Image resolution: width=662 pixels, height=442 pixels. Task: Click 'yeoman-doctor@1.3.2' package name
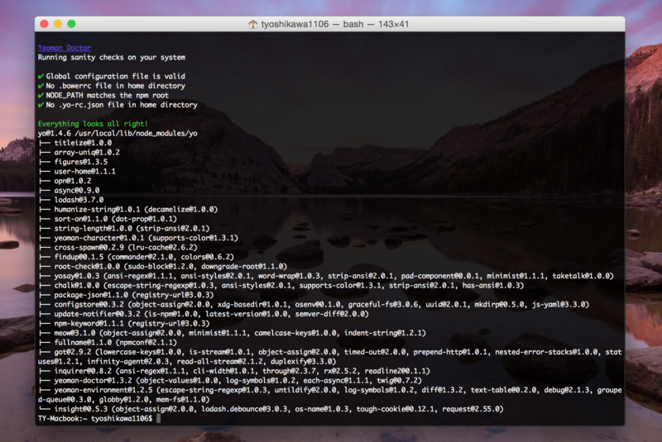pos(91,381)
